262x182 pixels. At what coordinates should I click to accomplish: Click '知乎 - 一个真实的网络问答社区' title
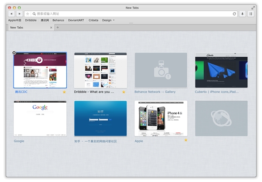point(95,141)
